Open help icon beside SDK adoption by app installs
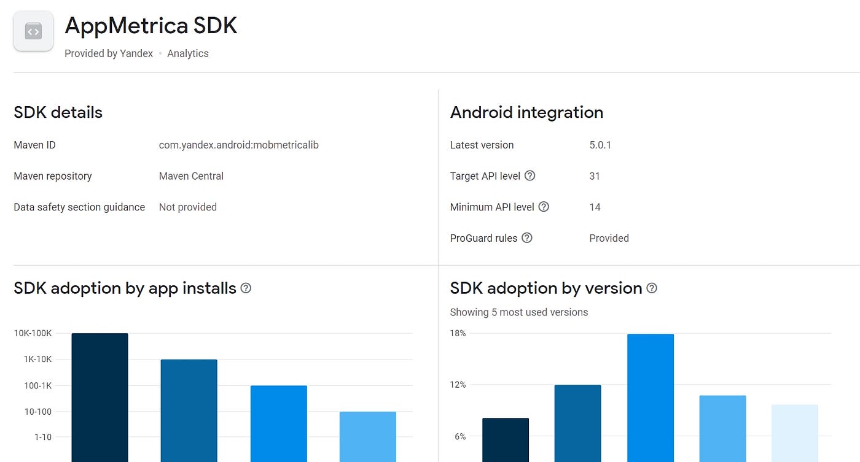The width and height of the screenshot is (860, 462). pos(246,288)
